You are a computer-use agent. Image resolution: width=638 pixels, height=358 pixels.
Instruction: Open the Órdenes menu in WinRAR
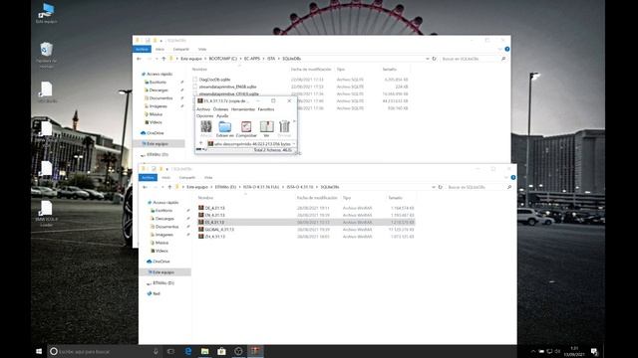pyautogui.click(x=220, y=109)
